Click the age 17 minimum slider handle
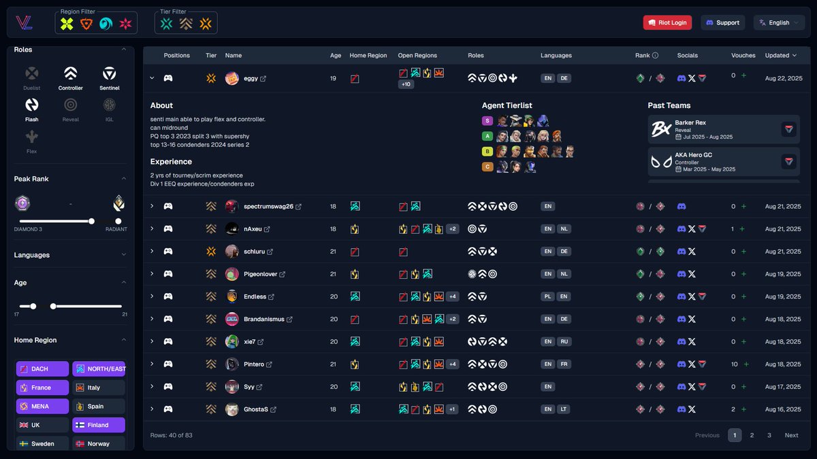The width and height of the screenshot is (817, 459). [x=33, y=306]
